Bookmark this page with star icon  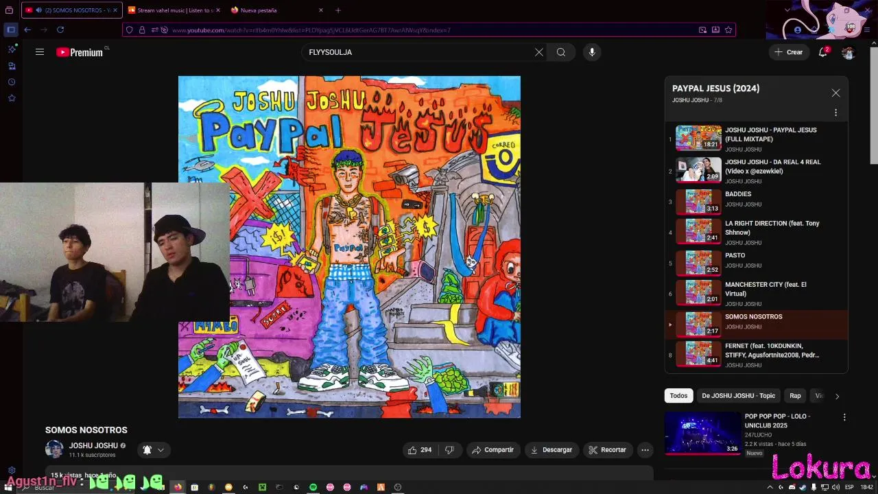point(728,30)
